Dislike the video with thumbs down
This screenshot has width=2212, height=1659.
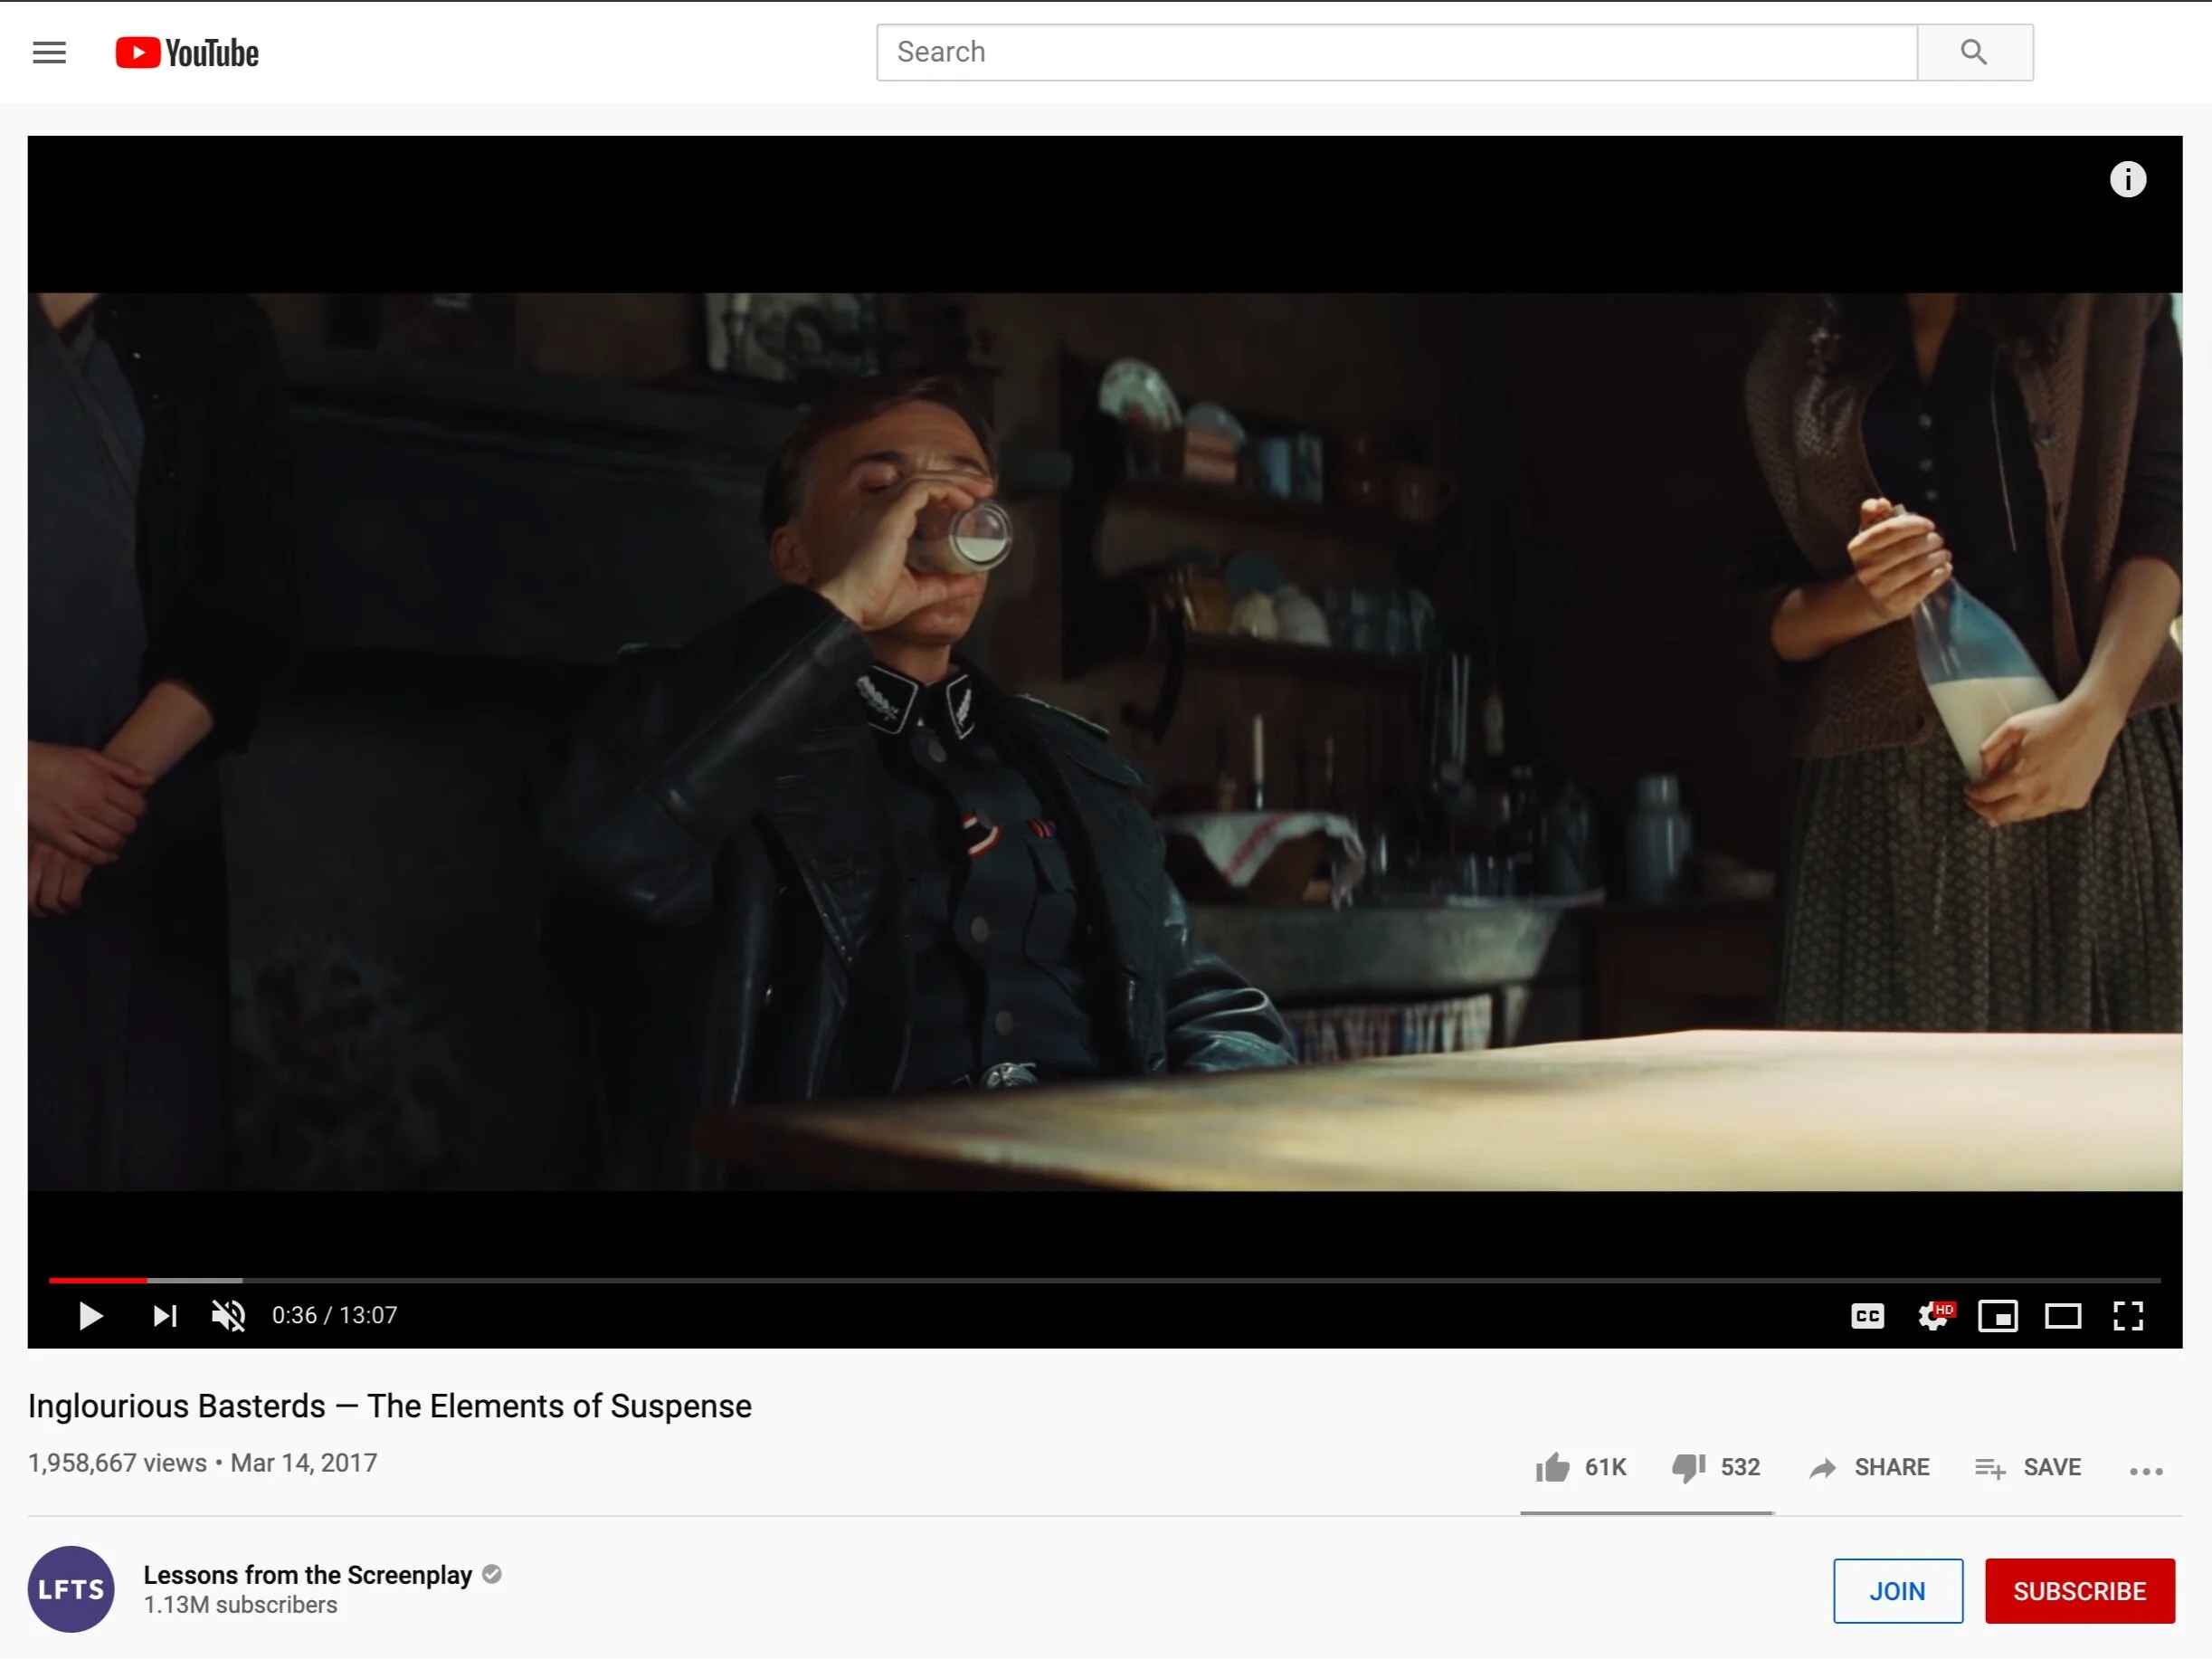point(1688,1468)
